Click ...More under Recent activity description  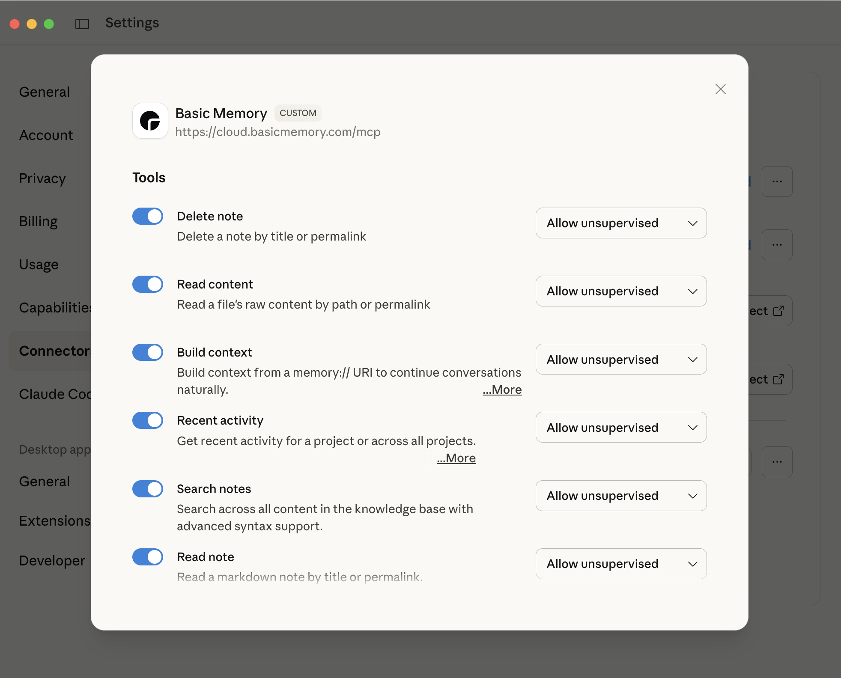tap(456, 458)
